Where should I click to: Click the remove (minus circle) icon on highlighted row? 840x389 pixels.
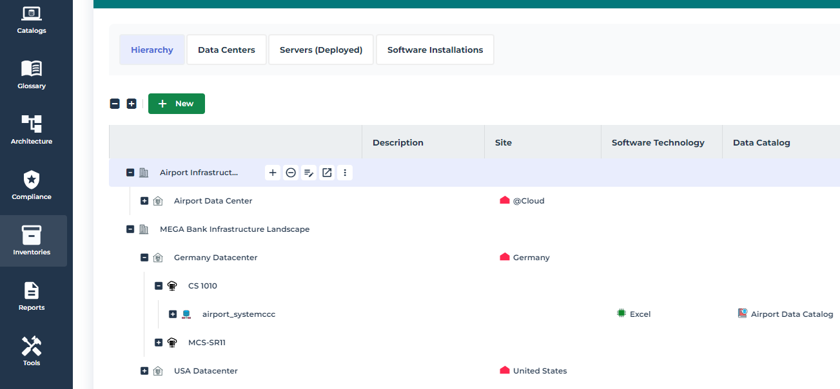coord(291,173)
